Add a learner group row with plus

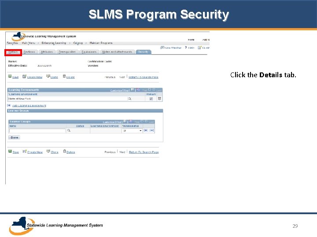tap(146, 130)
